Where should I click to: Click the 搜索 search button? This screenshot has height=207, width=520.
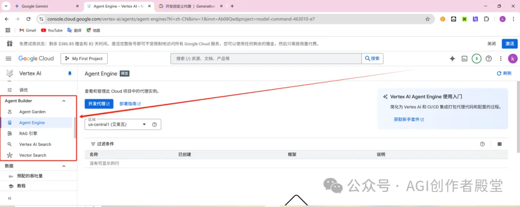pos(372,59)
